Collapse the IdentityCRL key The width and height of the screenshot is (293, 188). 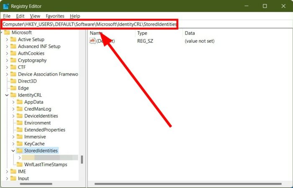[7, 95]
